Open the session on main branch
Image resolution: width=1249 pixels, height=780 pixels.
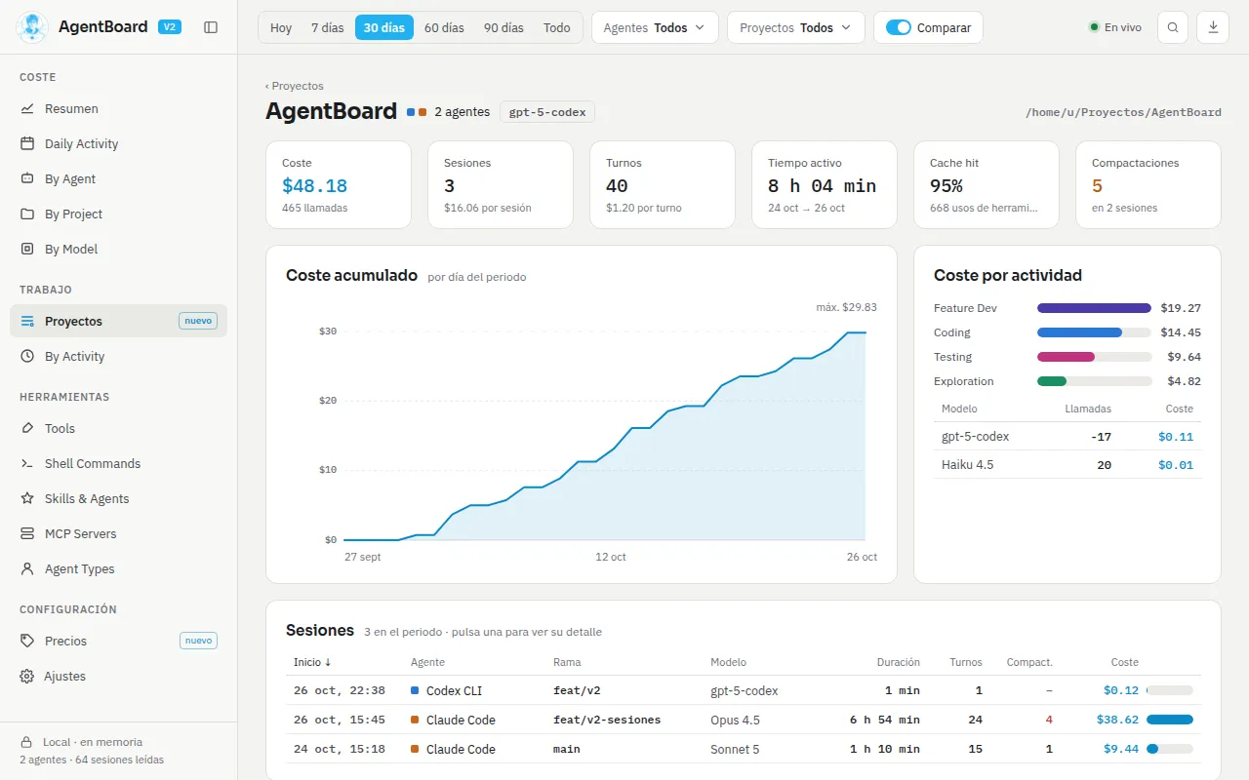(x=744, y=749)
